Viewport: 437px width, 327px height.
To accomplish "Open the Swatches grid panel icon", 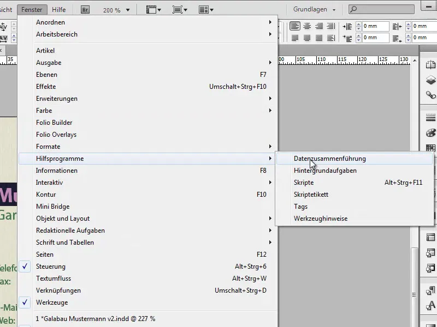I will [430, 147].
